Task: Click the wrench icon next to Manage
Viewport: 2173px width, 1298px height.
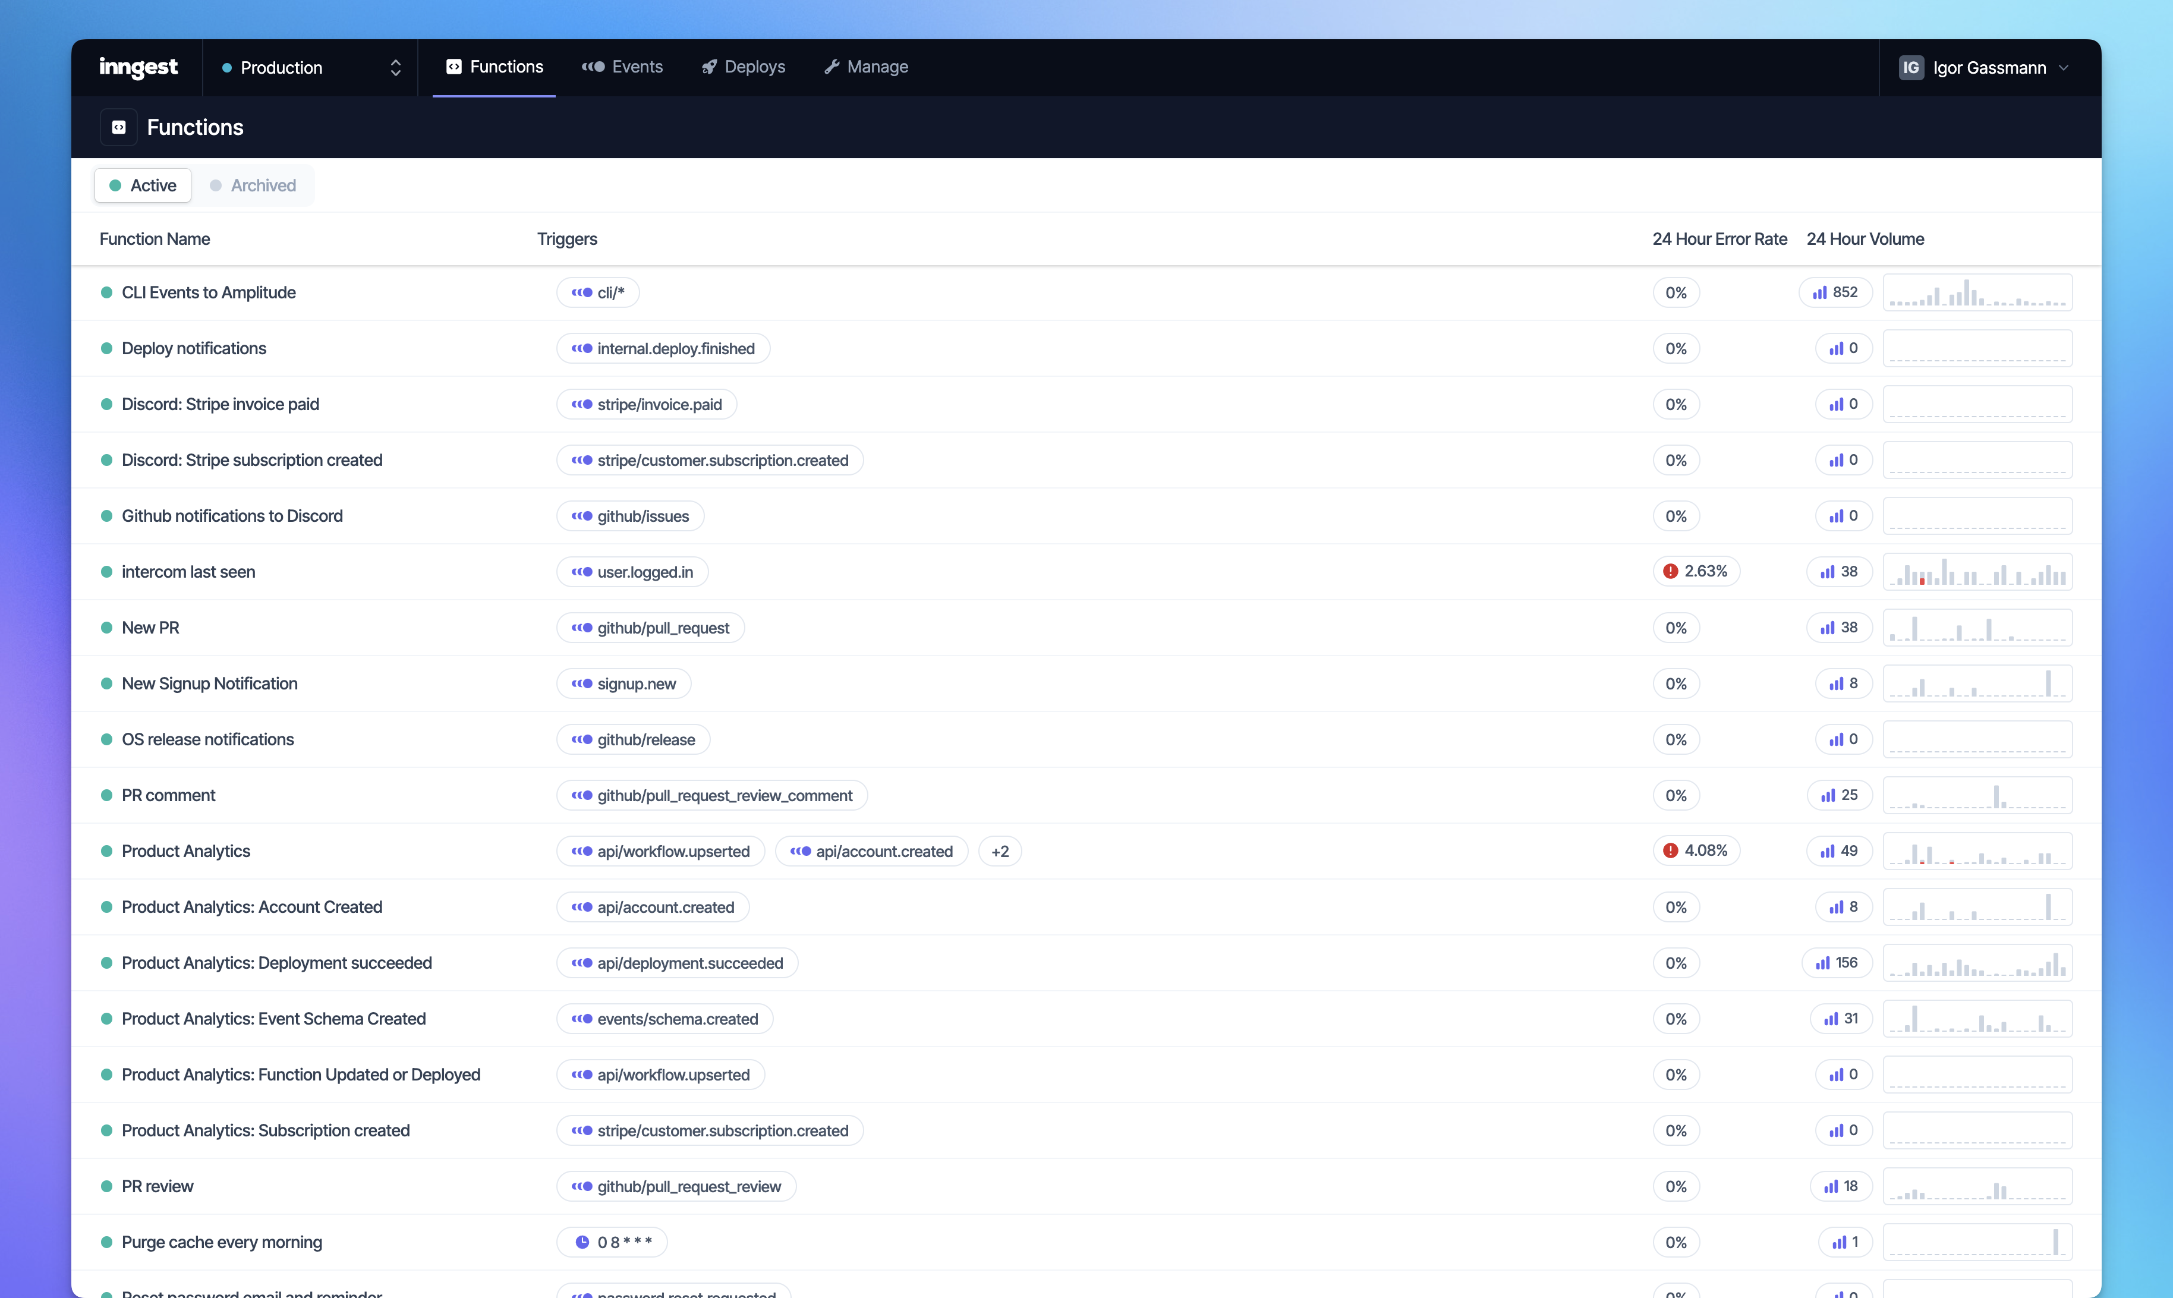Action: (x=833, y=67)
